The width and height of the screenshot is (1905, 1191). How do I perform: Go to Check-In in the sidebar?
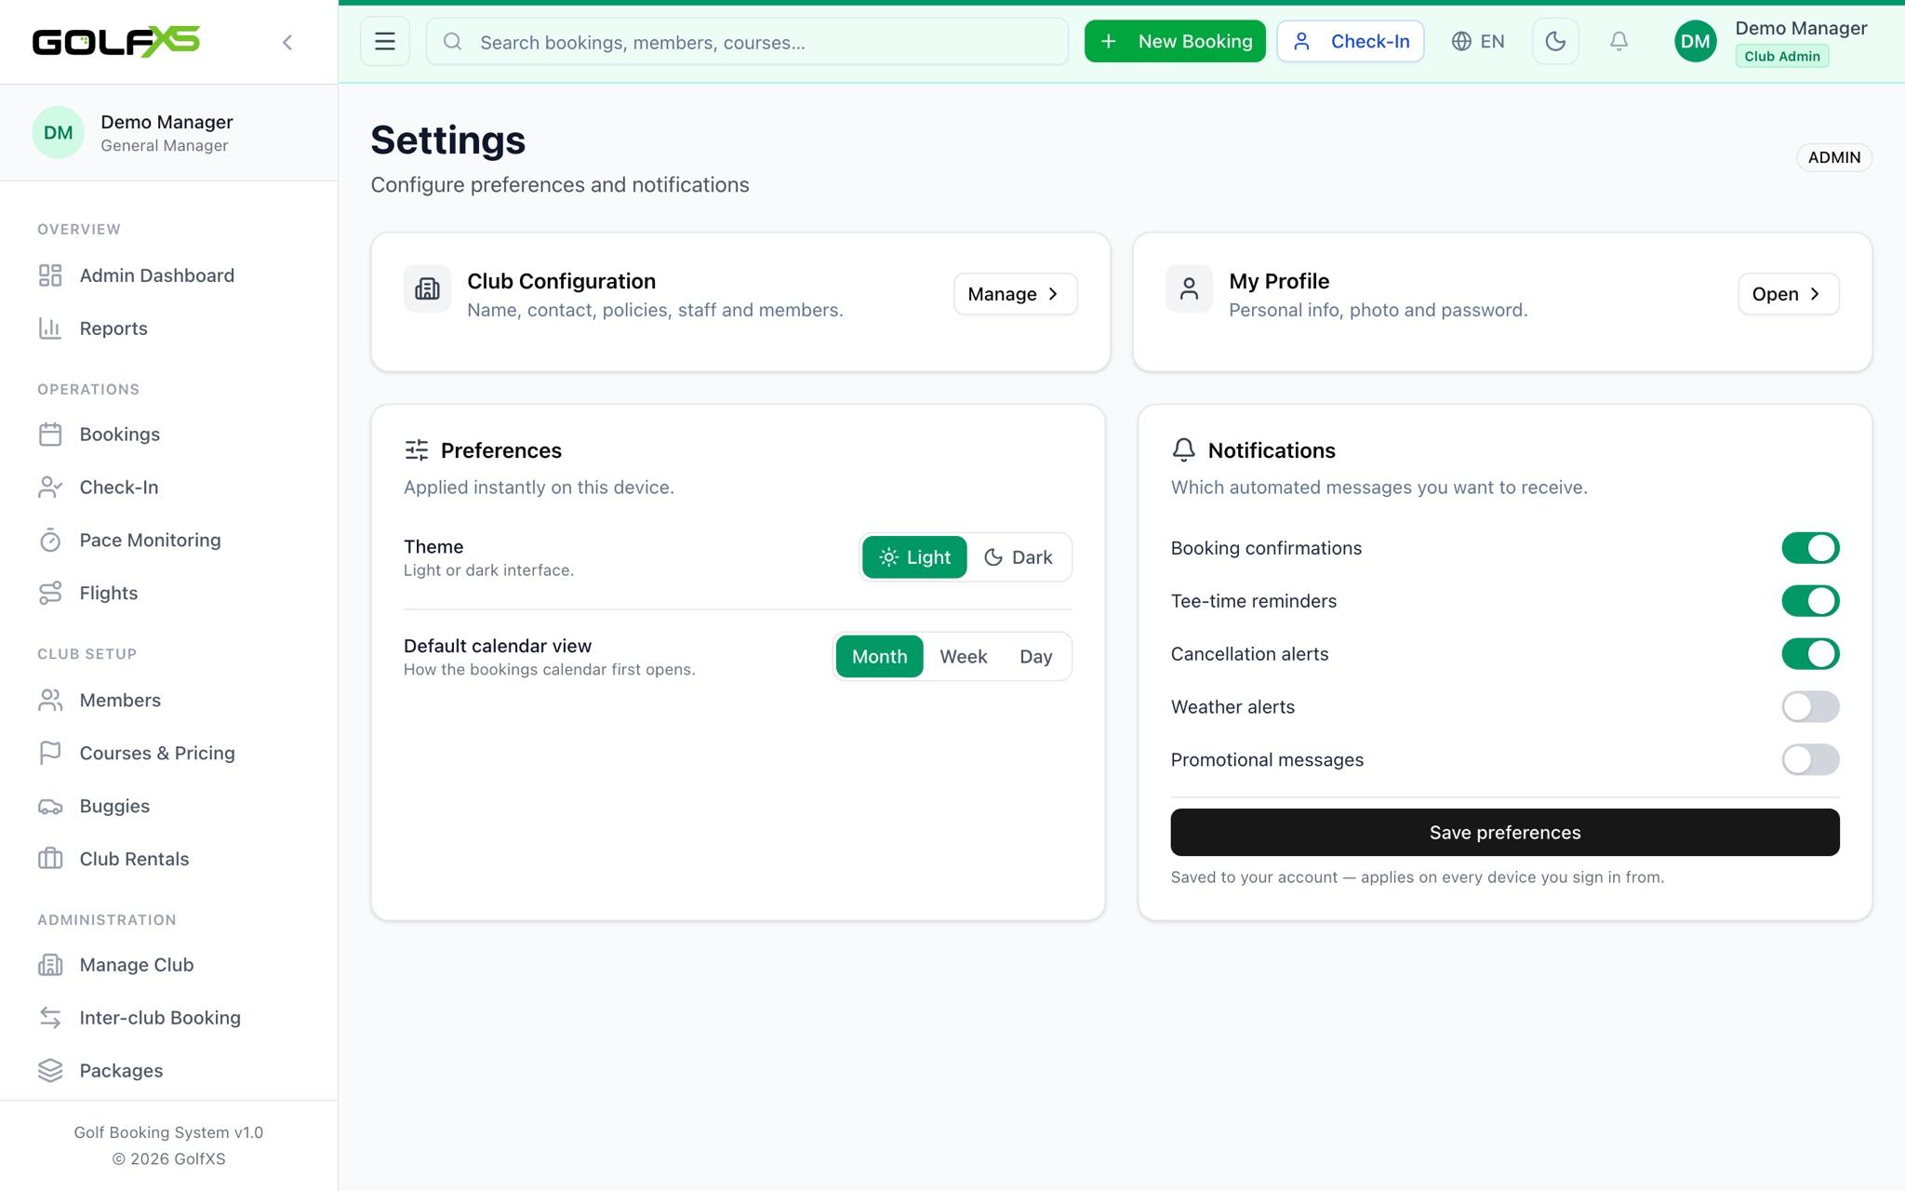168,488
